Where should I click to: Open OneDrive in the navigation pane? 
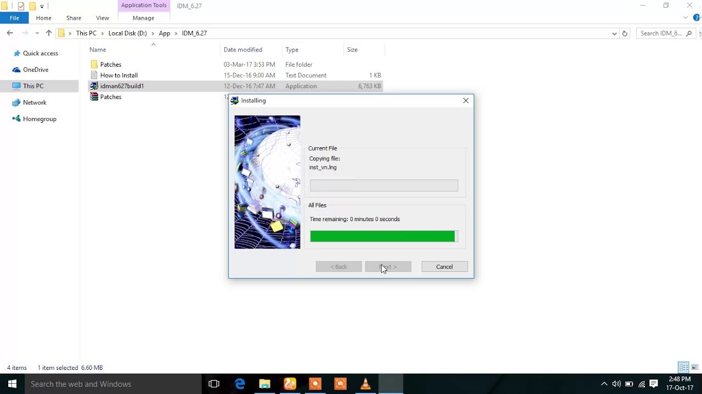pyautogui.click(x=36, y=69)
